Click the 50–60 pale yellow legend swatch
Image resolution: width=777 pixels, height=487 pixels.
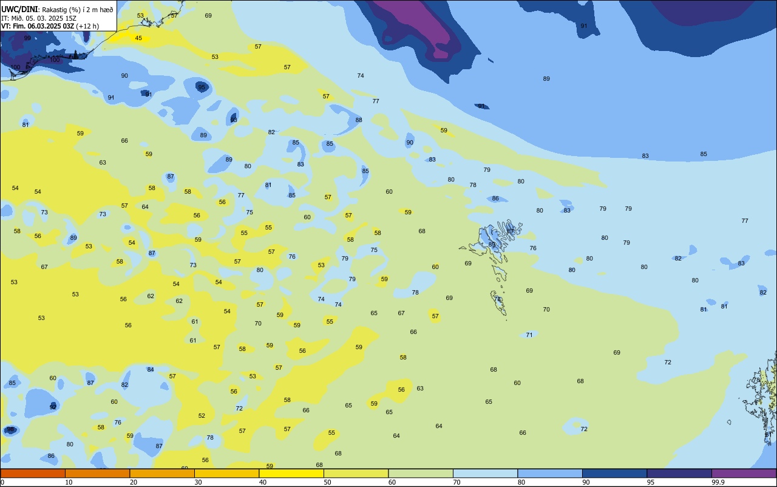point(356,473)
